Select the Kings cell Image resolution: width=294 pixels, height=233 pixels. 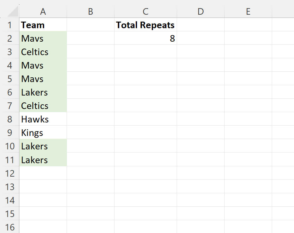pos(43,132)
